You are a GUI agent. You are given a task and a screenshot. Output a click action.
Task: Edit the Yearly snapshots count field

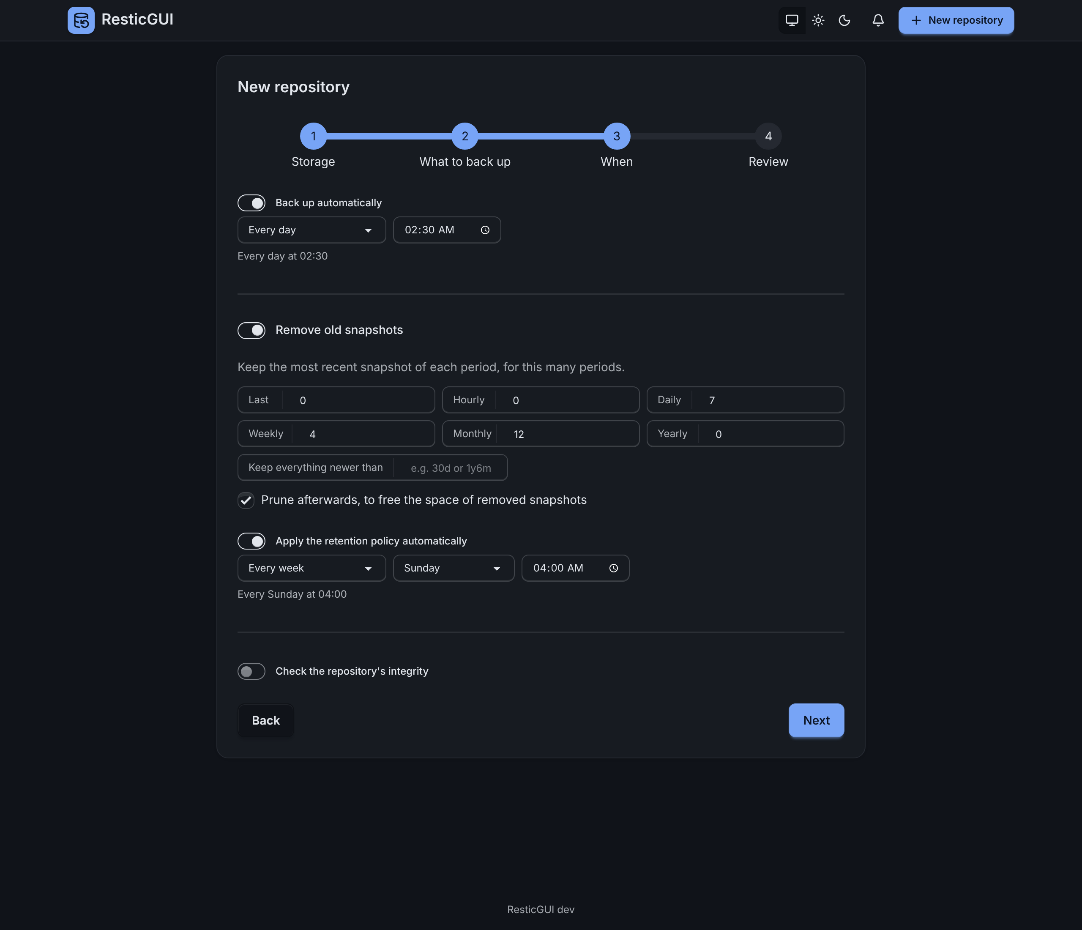tap(745, 434)
